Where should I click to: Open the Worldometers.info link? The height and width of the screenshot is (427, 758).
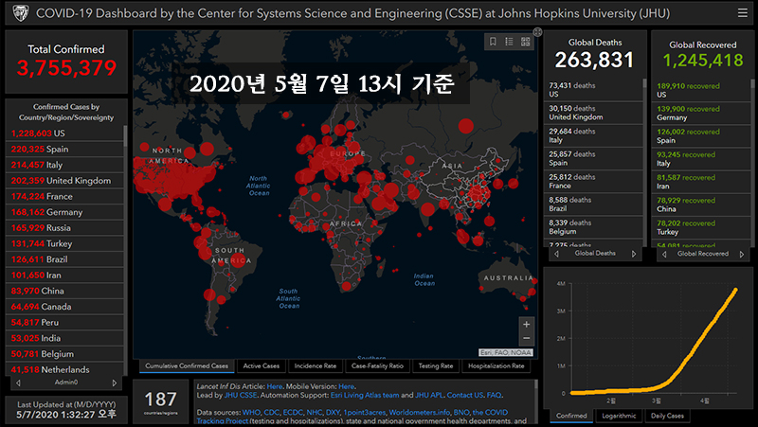coord(419,413)
